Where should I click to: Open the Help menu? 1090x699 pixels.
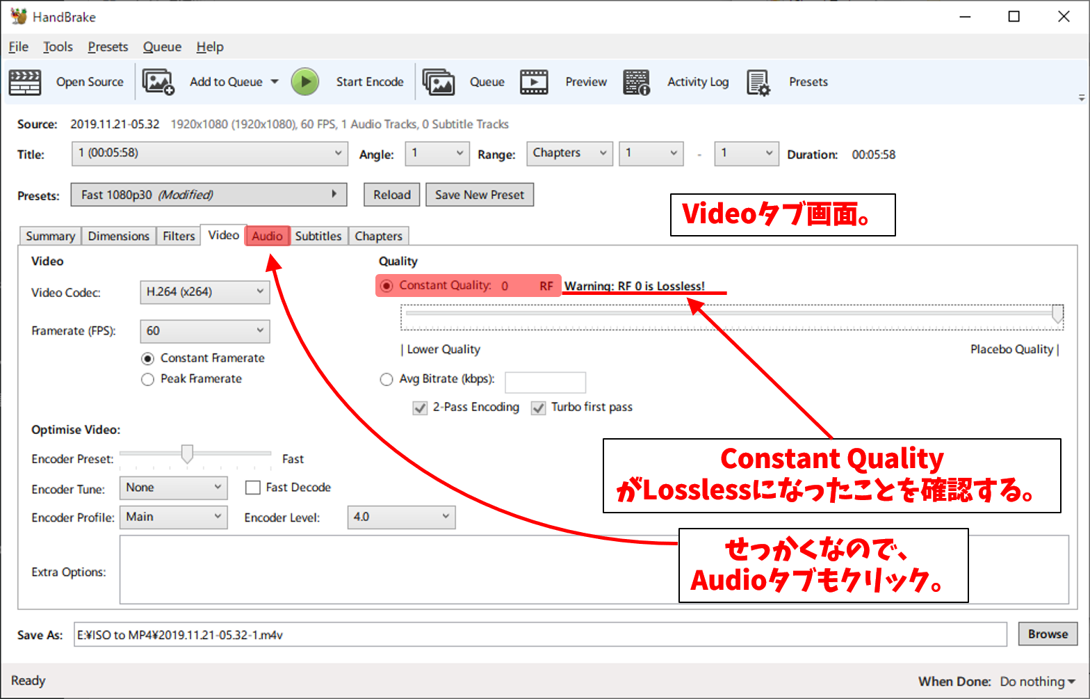(x=210, y=47)
